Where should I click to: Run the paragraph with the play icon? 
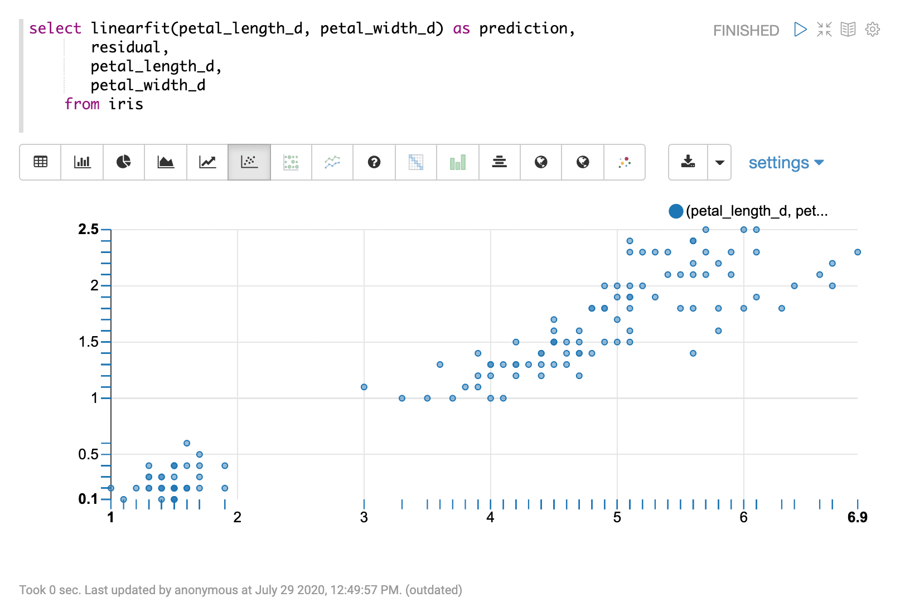click(800, 30)
